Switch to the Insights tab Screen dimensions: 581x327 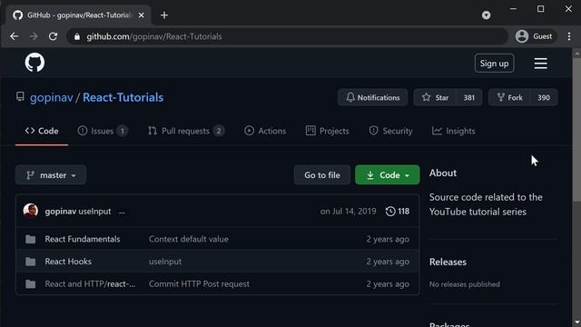coord(453,131)
